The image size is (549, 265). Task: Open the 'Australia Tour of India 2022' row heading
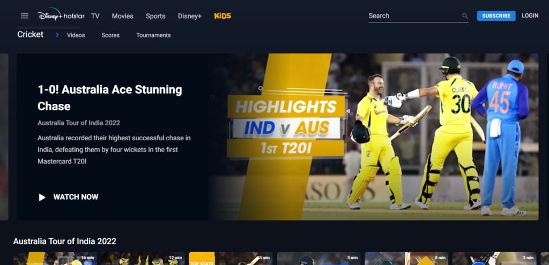tap(65, 241)
